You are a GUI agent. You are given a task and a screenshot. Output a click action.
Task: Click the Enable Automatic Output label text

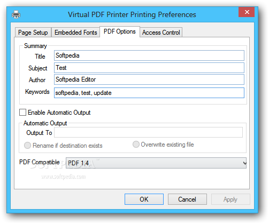click(59, 113)
